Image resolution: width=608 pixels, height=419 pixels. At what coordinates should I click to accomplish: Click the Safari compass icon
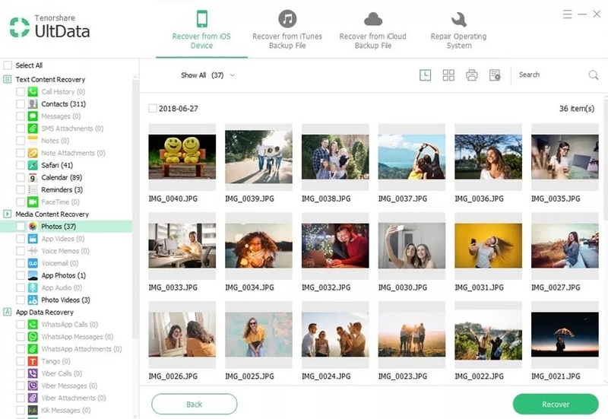pyautogui.click(x=33, y=165)
